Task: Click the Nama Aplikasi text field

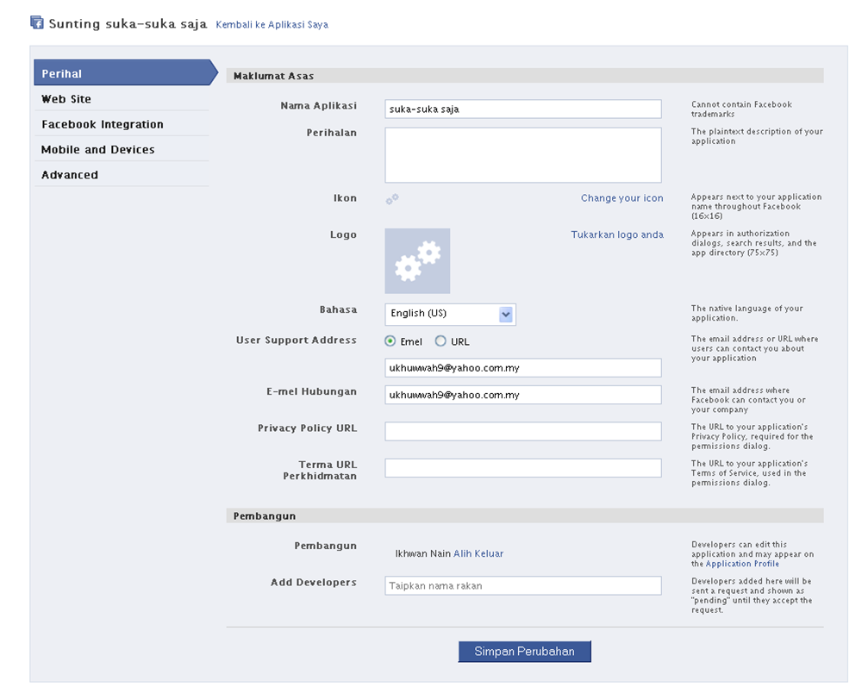Action: tap(522, 109)
